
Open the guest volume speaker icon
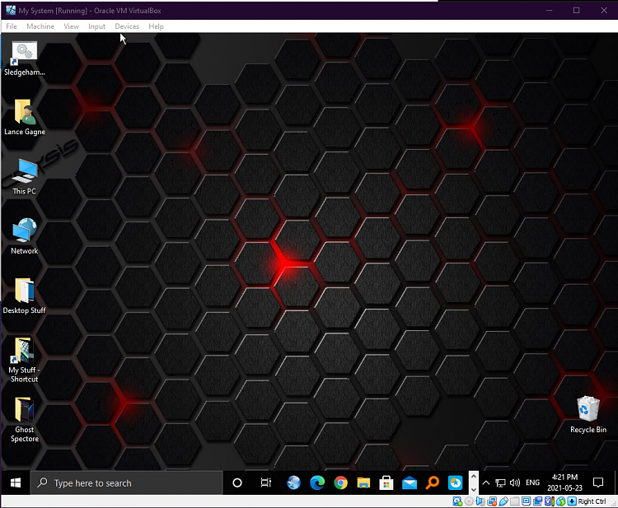point(515,482)
